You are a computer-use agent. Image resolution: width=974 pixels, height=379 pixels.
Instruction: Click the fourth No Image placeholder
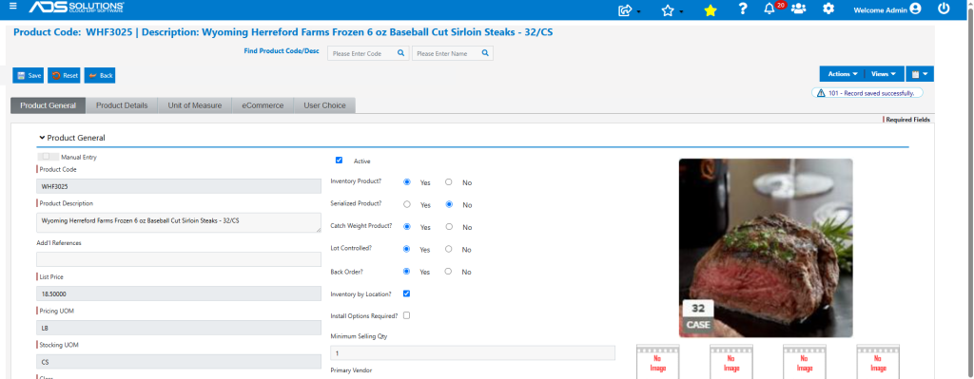tap(877, 362)
